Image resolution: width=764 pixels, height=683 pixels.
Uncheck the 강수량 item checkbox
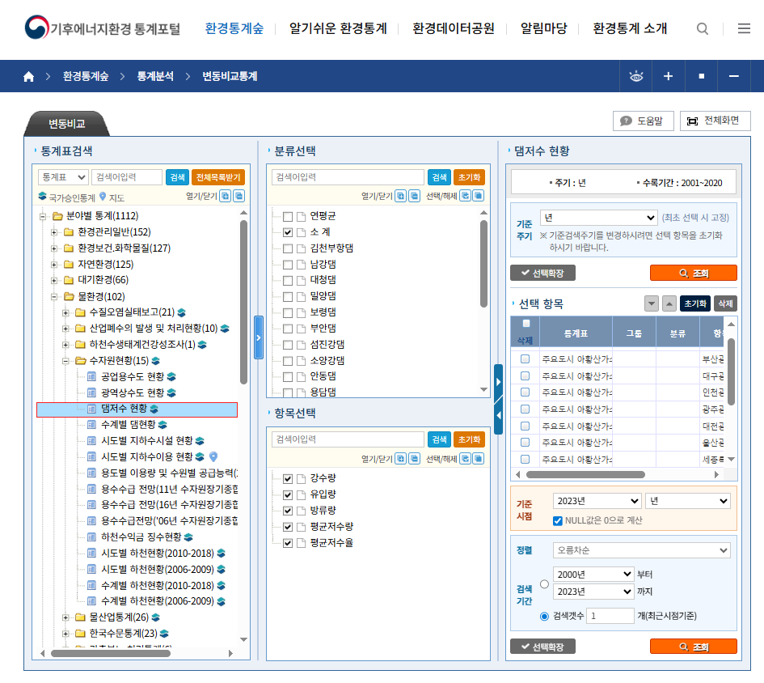coord(288,477)
